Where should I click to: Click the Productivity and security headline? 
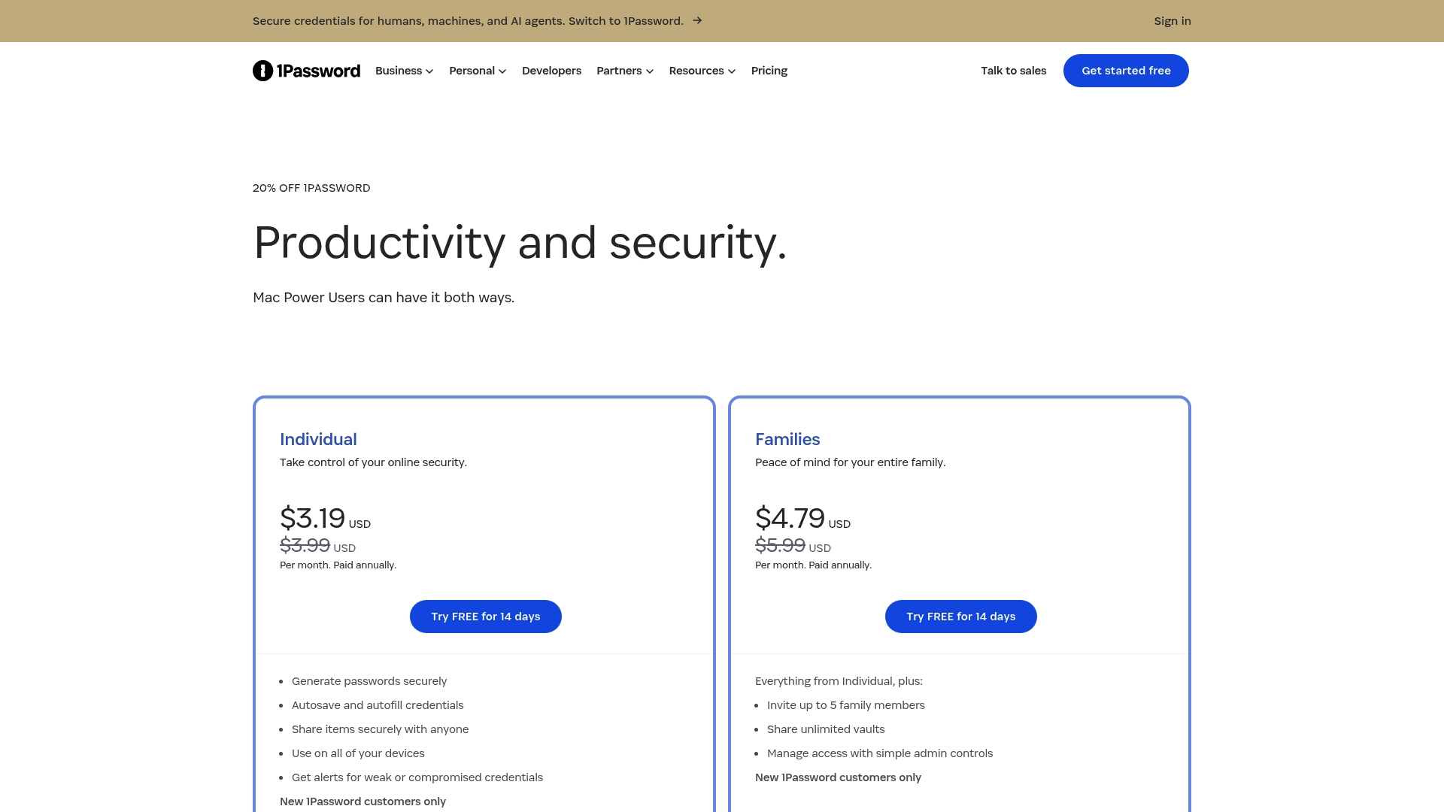click(520, 243)
